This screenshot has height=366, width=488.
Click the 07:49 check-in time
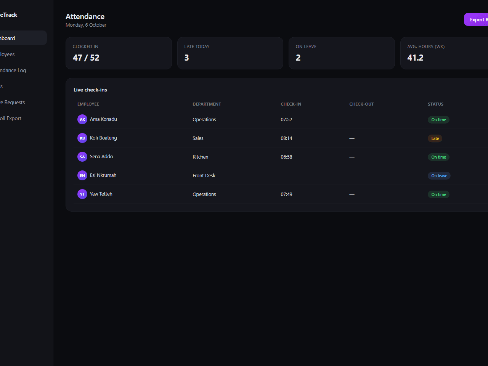[286, 194]
